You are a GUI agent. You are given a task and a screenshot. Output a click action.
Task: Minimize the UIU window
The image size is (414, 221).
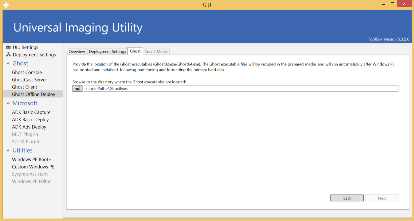(x=383, y=4)
